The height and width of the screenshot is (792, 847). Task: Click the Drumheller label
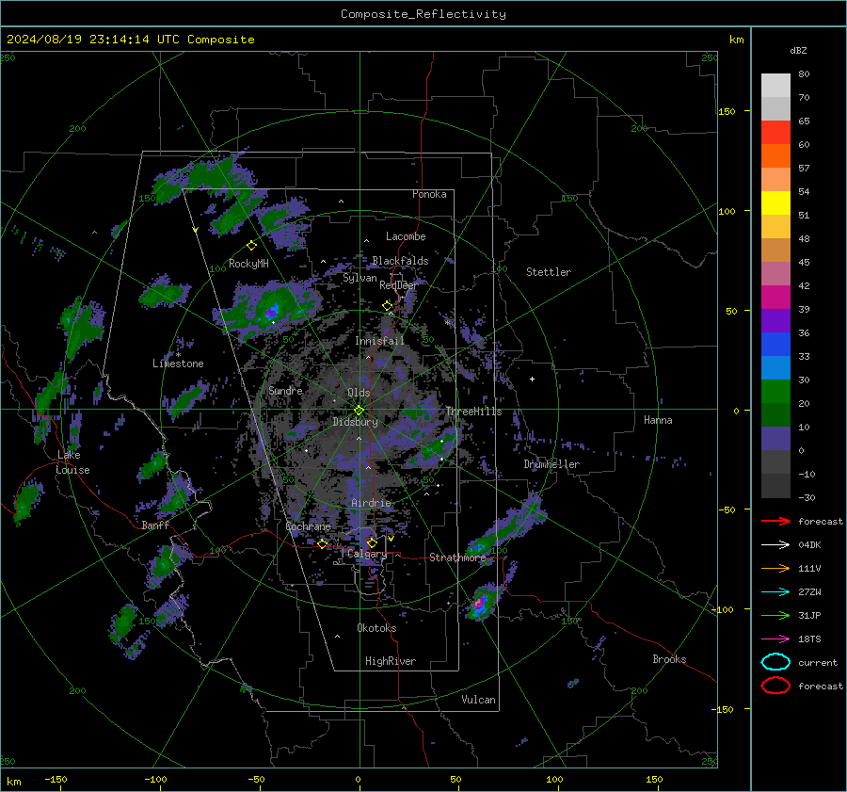(551, 464)
